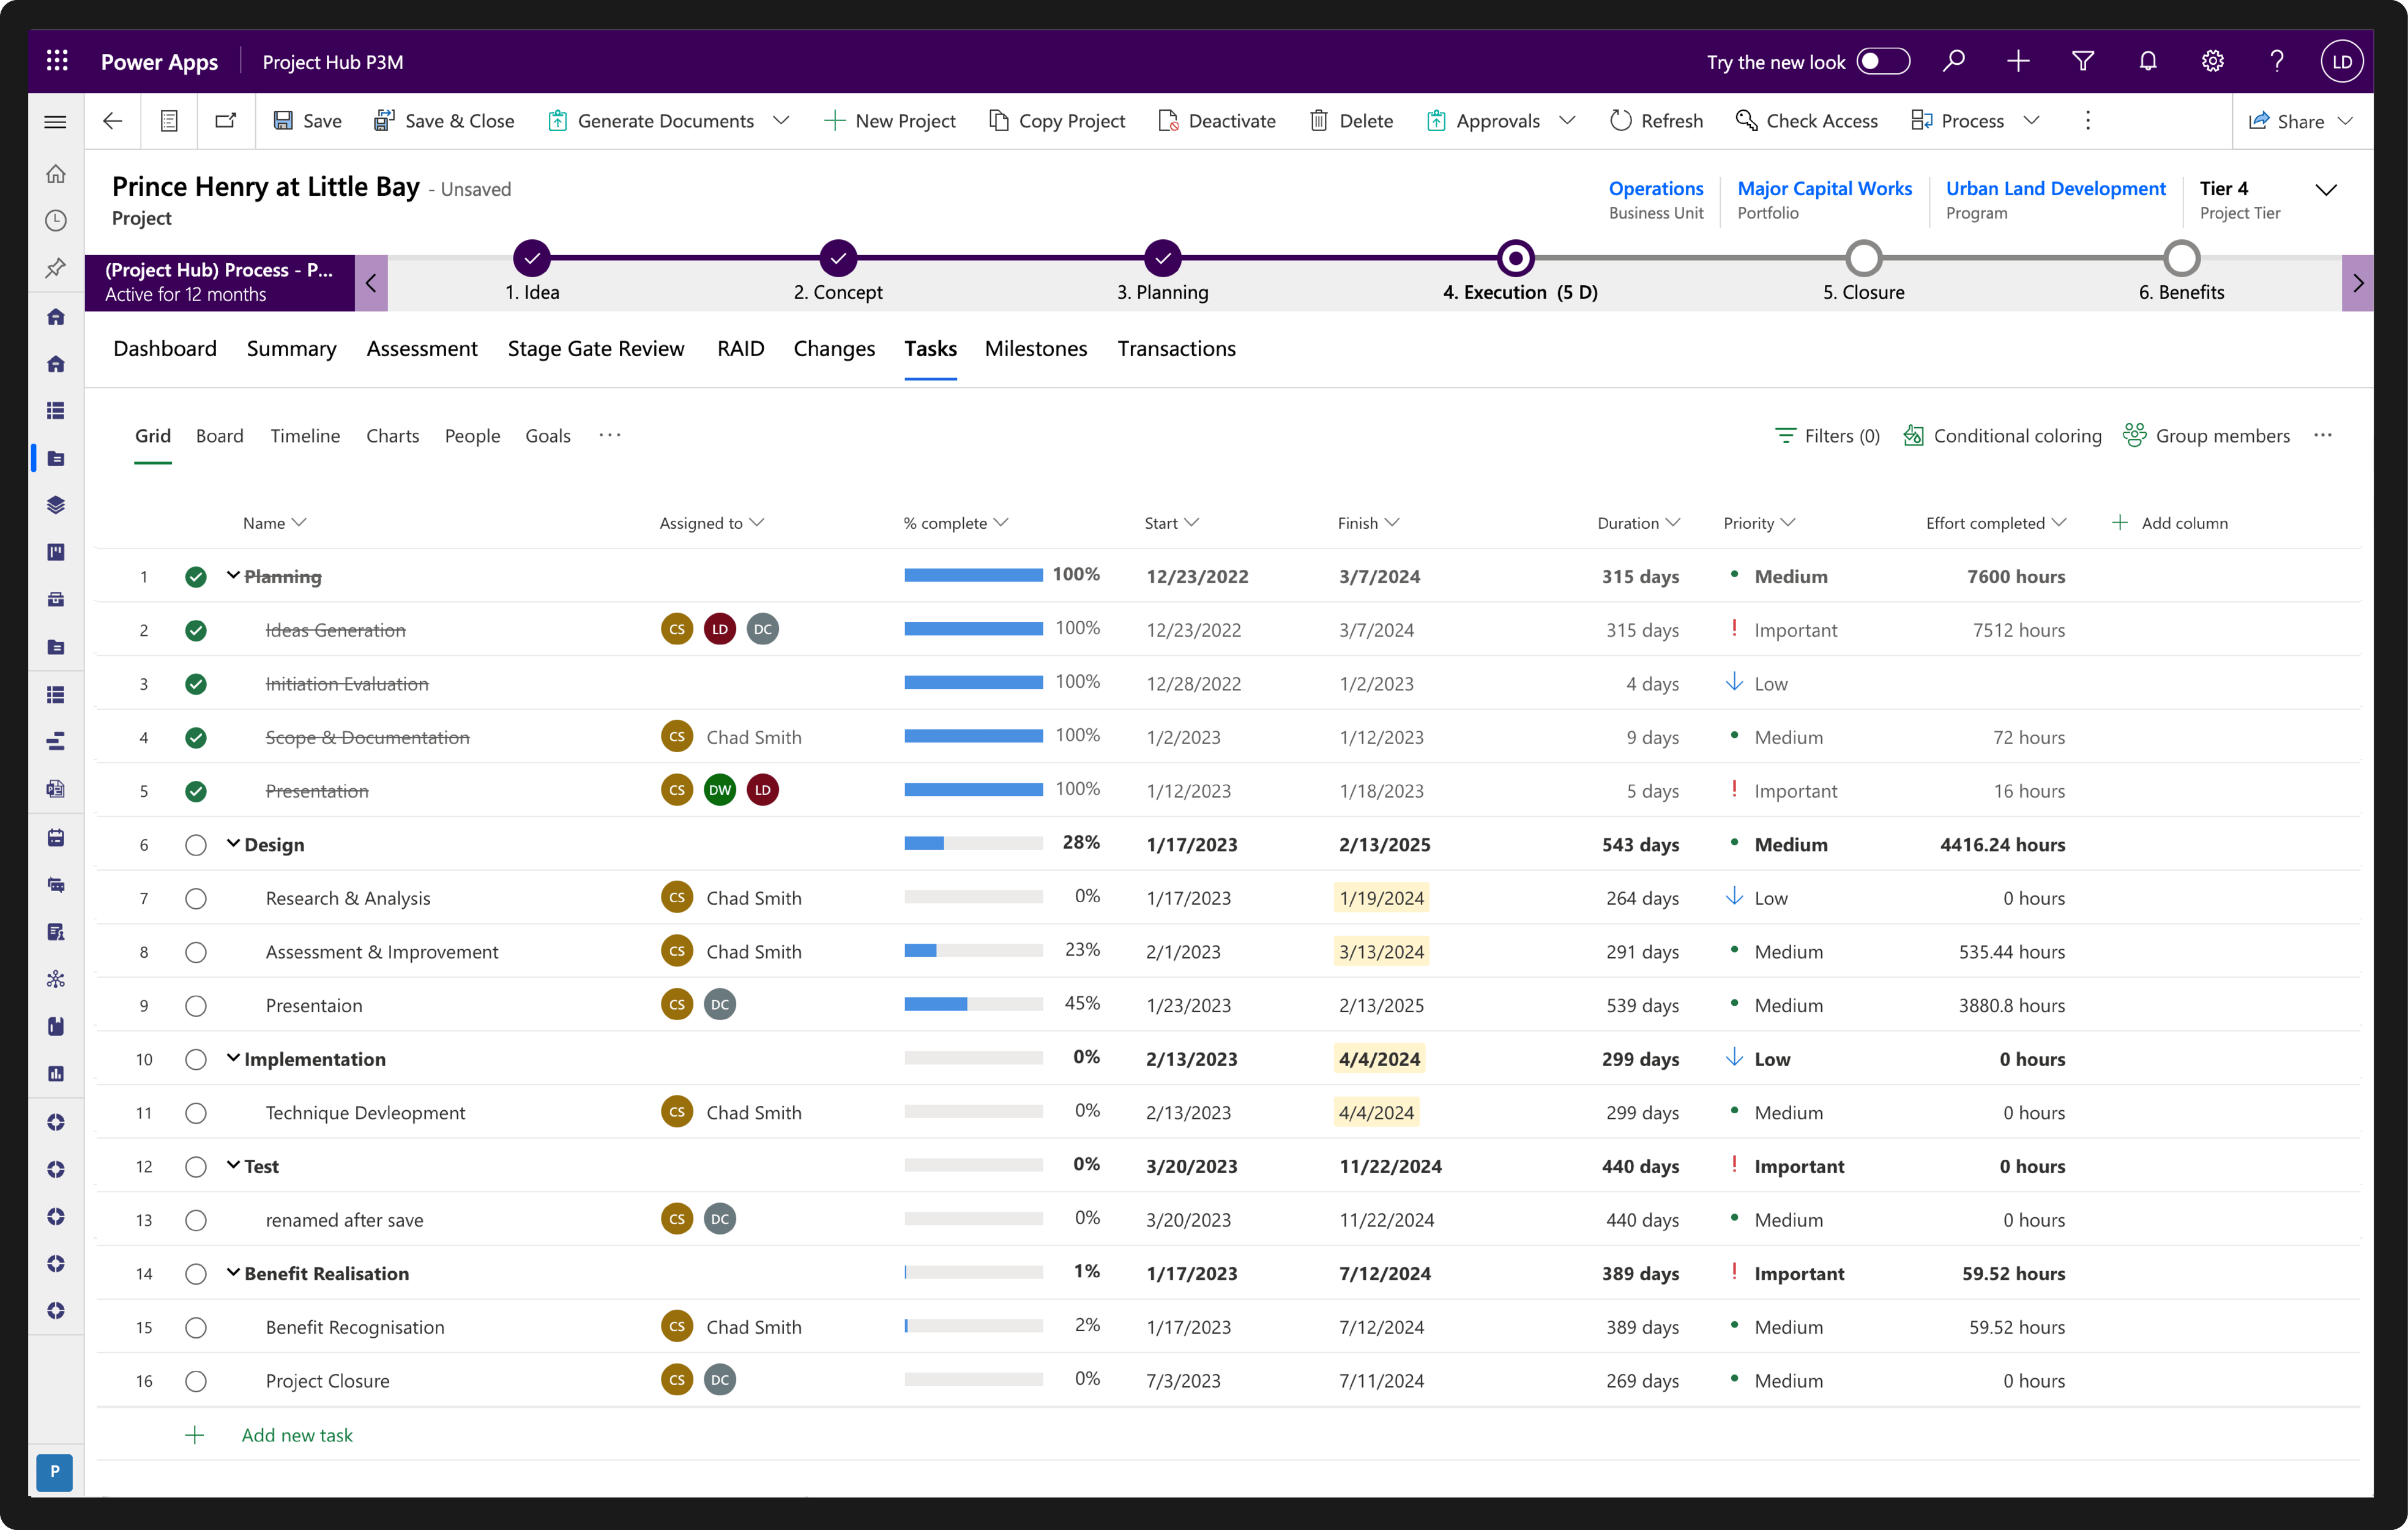The image size is (2408, 1530).
Task: Switch to the Milestones tab
Action: point(1035,349)
